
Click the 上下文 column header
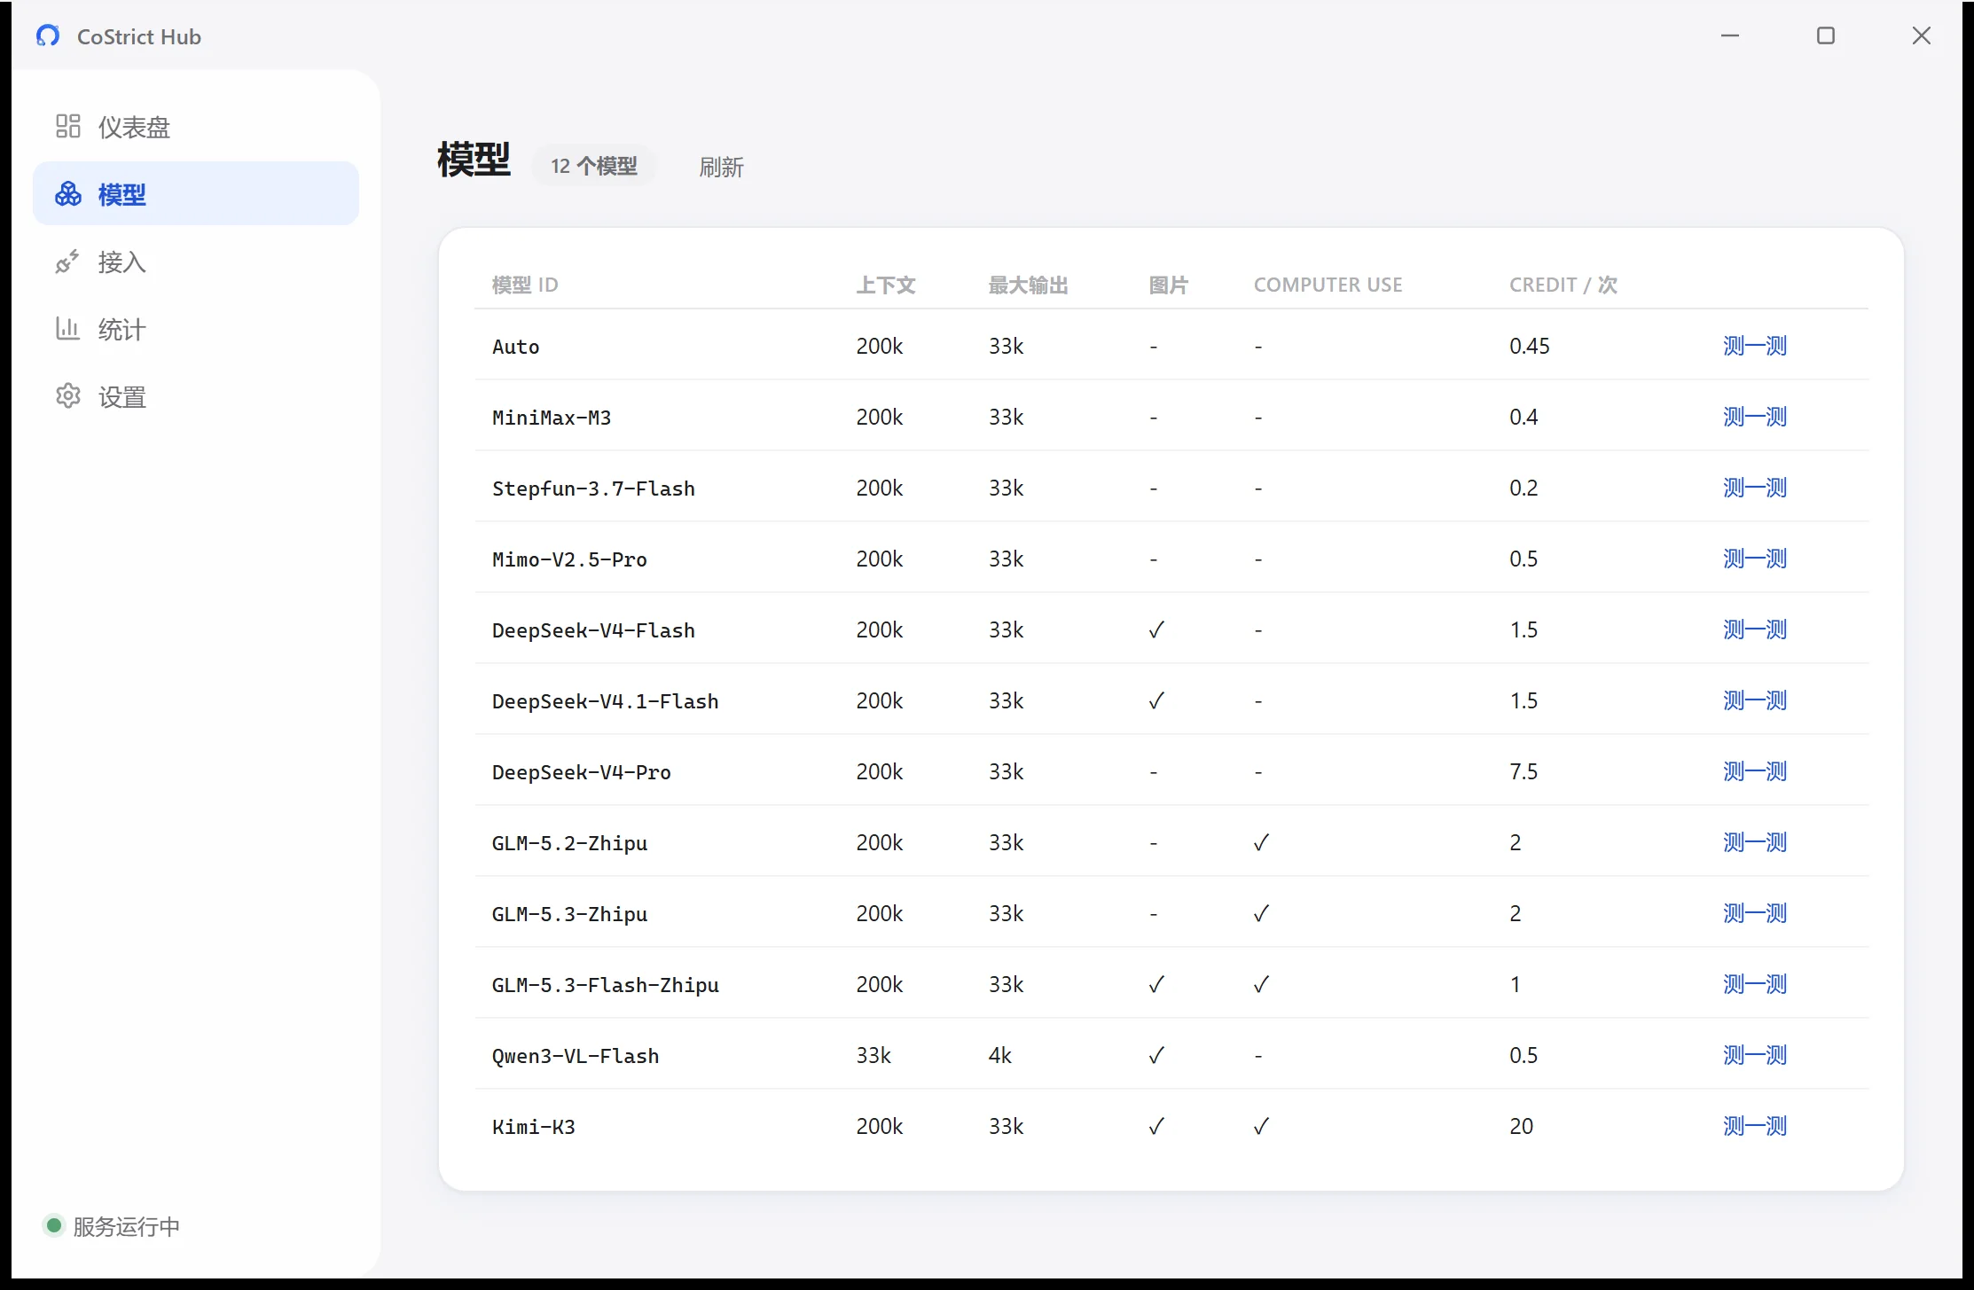pos(886,285)
